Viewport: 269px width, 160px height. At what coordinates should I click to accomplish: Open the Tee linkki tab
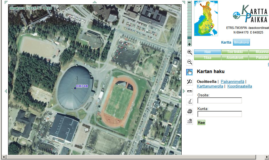(x=235, y=52)
